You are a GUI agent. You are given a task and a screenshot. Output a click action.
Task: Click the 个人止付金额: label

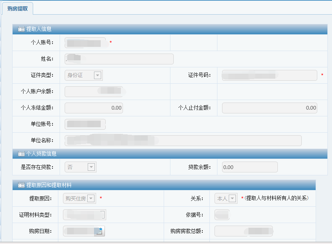coord(194,108)
